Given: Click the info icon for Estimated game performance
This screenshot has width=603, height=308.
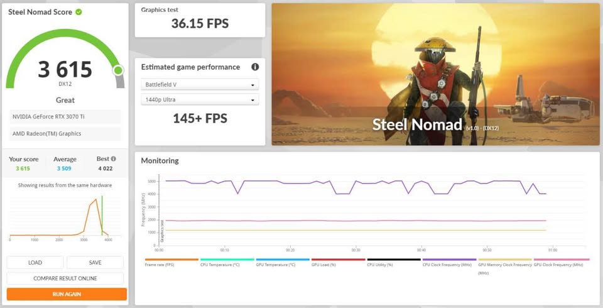Looking at the screenshot, I should [x=255, y=67].
